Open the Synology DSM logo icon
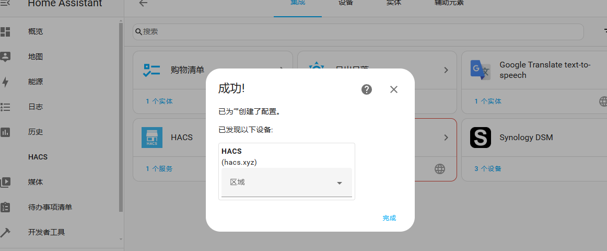 [x=481, y=138]
